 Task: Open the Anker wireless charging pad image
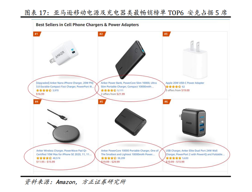(x=64, y=125)
